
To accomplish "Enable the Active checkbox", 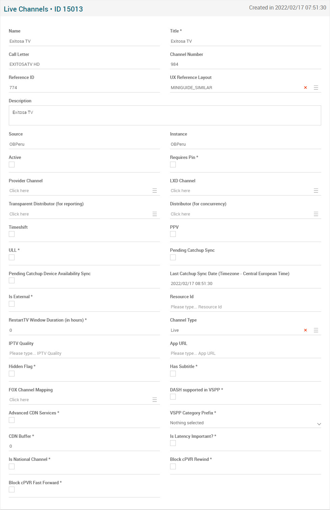I will [x=12, y=165].
